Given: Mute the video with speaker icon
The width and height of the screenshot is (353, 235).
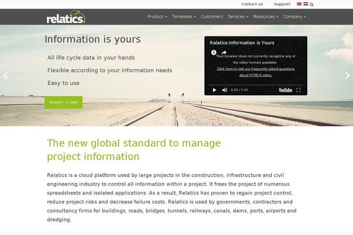Looking at the screenshot, I should (224, 90).
